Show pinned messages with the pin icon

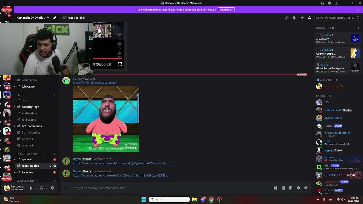tap(302, 18)
